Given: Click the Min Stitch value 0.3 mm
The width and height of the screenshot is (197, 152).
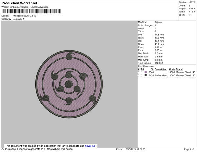Looking at the screenshot, I should click(x=158, y=57).
